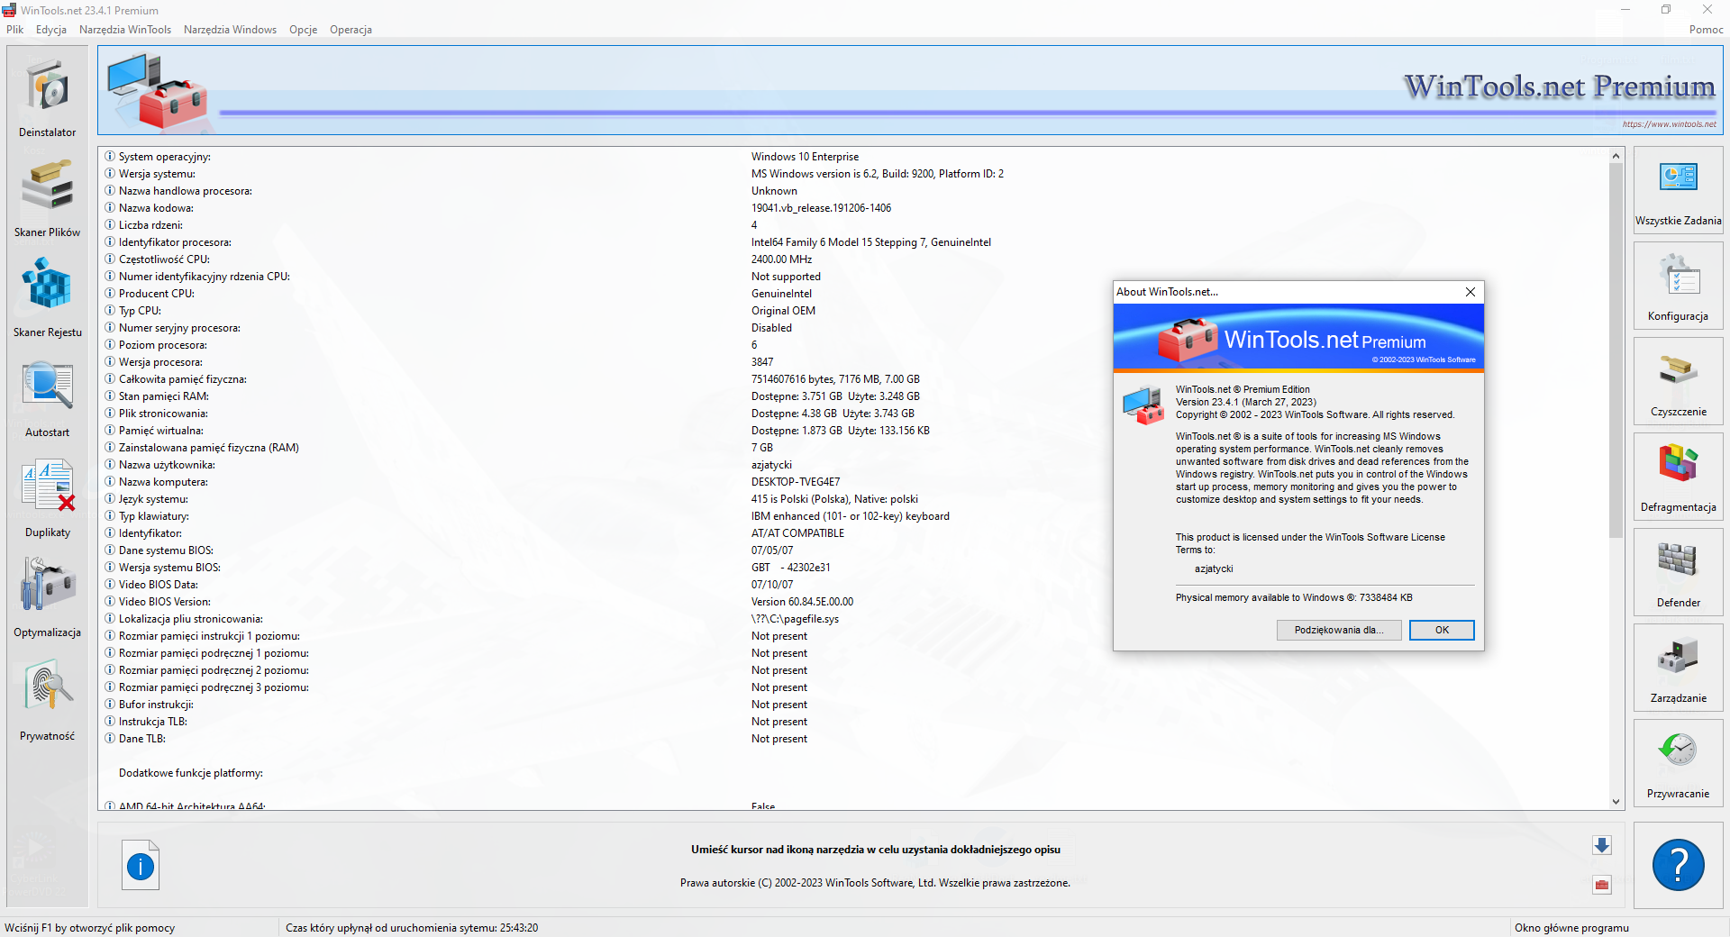Open the Pomoc menu
1730x937 pixels.
pyautogui.click(x=1707, y=30)
